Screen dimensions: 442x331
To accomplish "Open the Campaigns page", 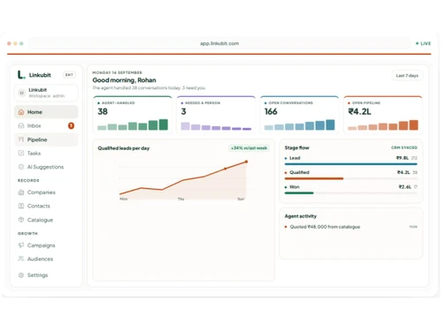I will coord(46,245).
